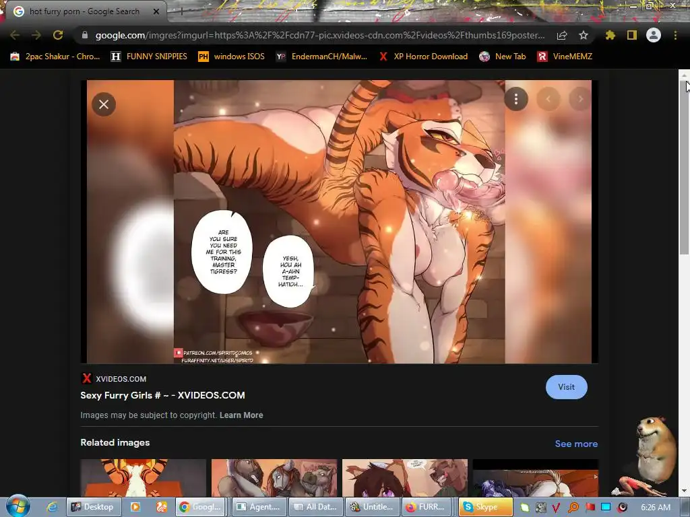690x517 pixels.
Task: Show the previous image in the preview
Action: click(548, 99)
